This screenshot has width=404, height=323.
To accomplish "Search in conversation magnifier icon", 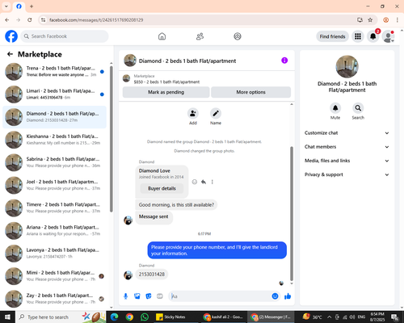I will click(x=358, y=108).
